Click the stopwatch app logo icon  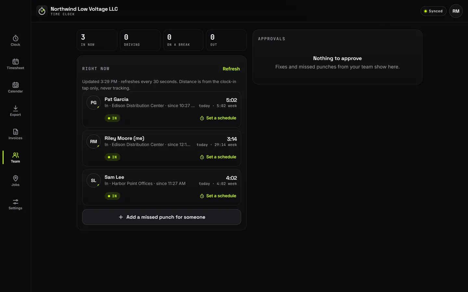coord(42,11)
